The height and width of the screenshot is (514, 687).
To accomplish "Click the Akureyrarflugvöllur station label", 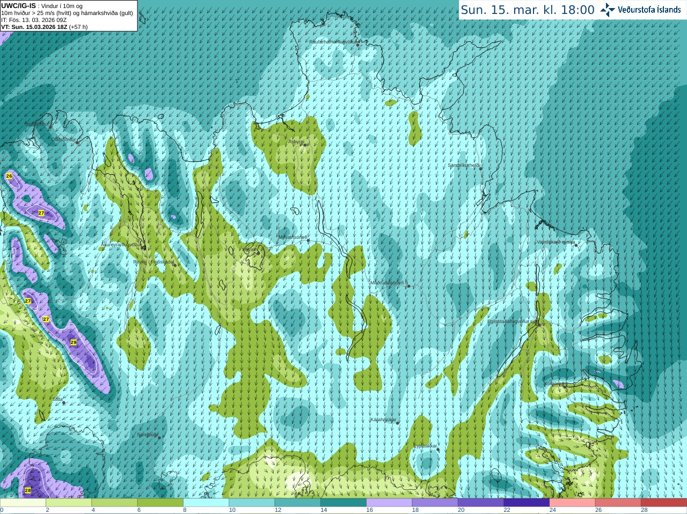I will [121, 245].
